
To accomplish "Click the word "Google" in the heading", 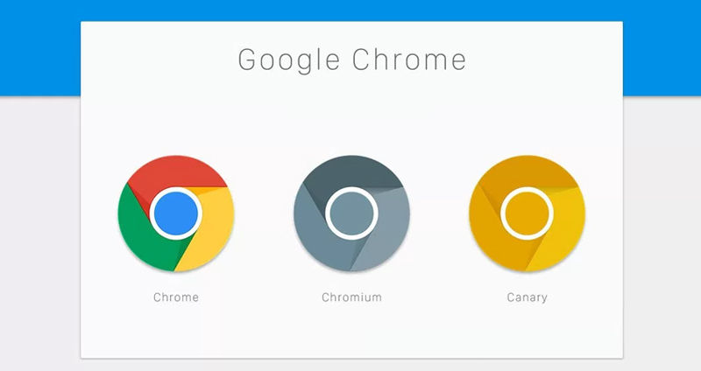I will point(289,60).
